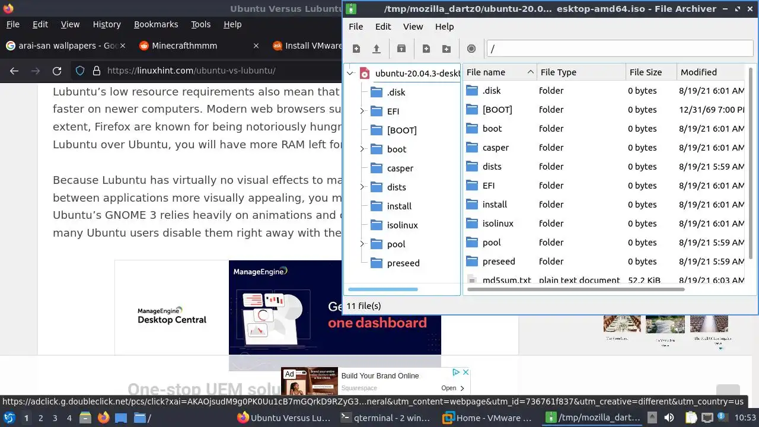This screenshot has height=427, width=759.
Task: Select install folder row in file list
Action: click(604, 205)
